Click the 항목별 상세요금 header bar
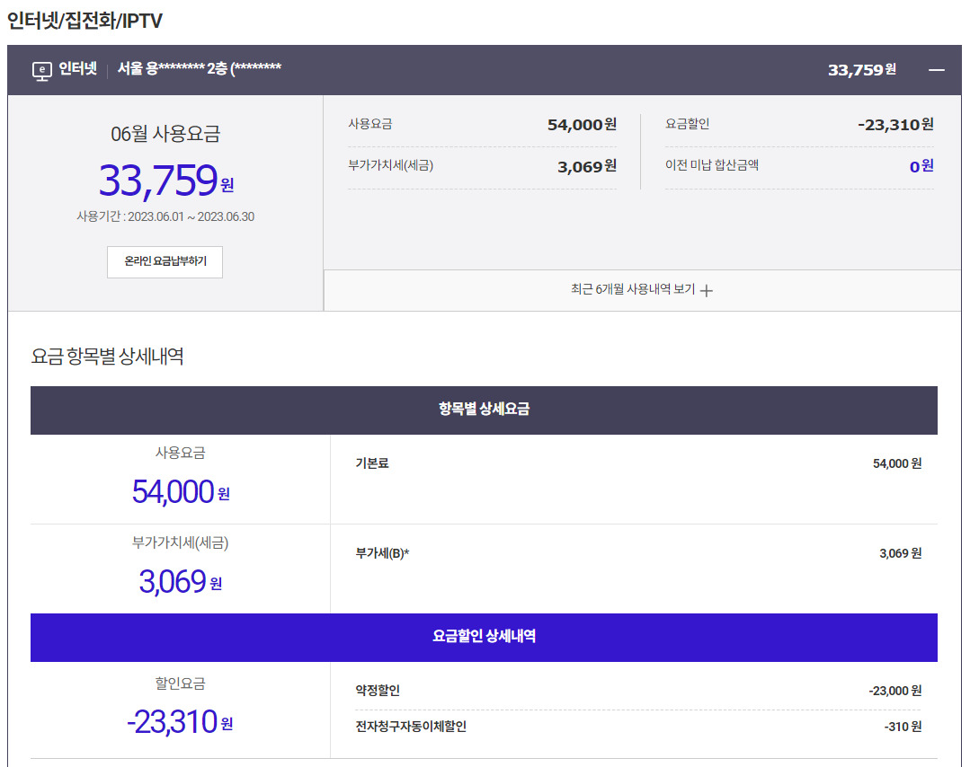 [484, 410]
